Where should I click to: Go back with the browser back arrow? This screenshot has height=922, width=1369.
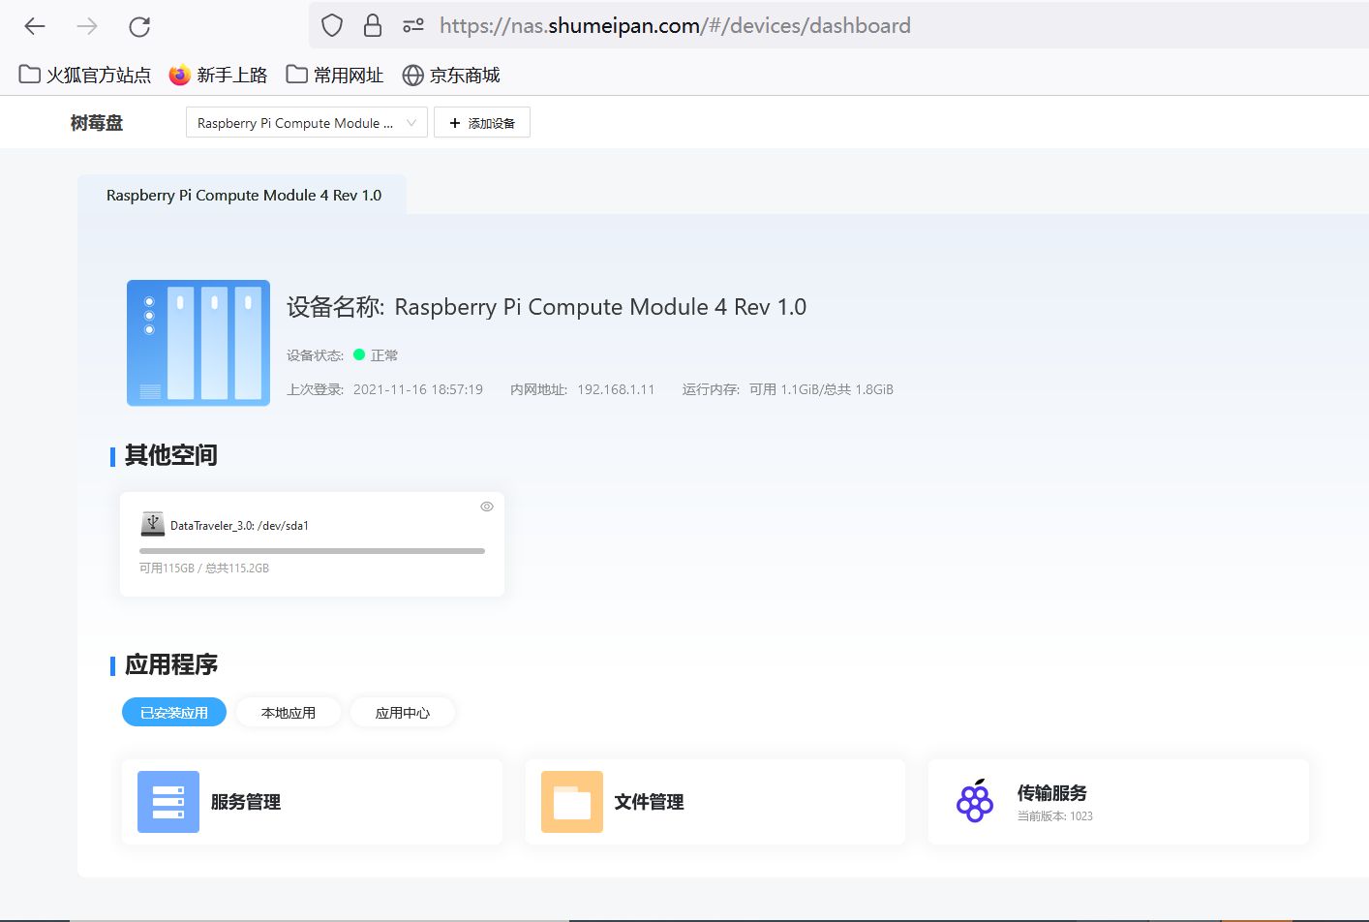tap(35, 26)
